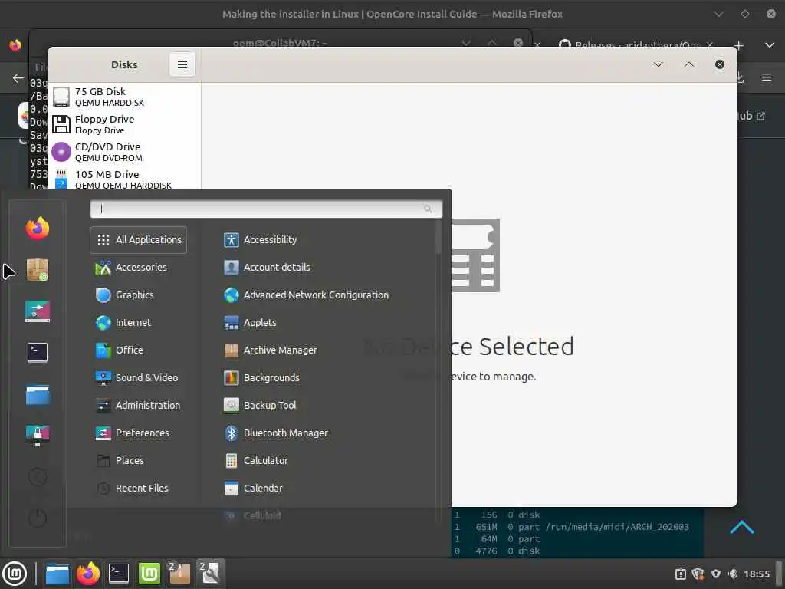Viewport: 785px width, 589px height.
Task: Click the notification tray icon left of the shield
Action: point(681,574)
